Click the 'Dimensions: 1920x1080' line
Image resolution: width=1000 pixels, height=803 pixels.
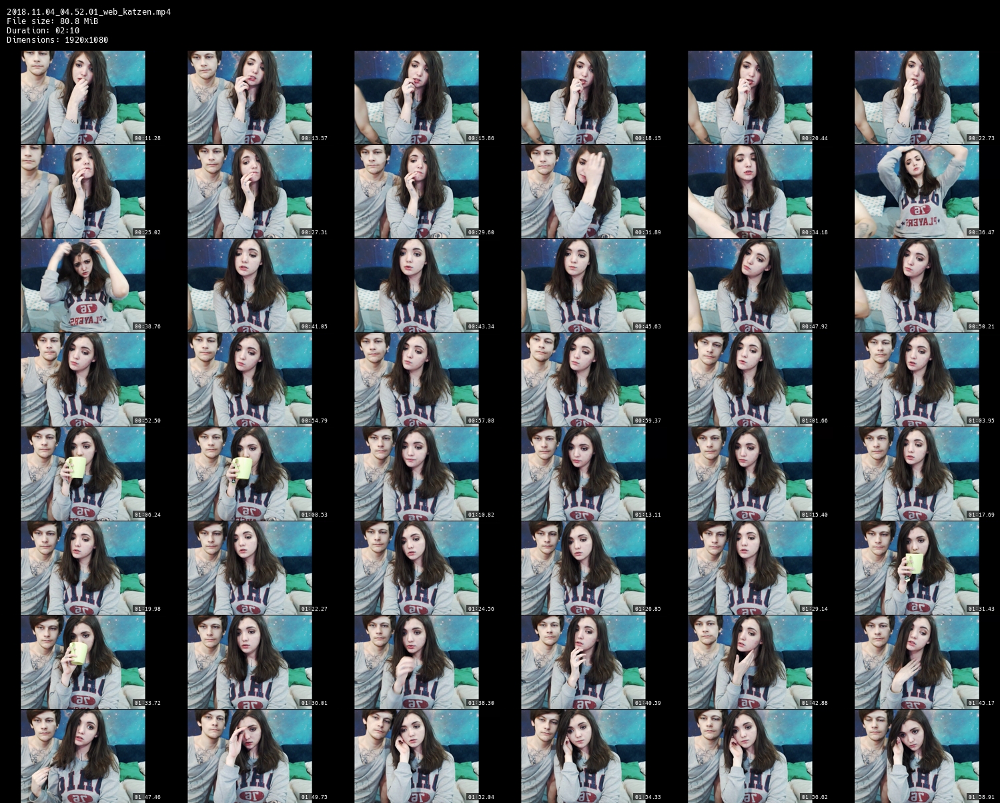pyautogui.click(x=57, y=40)
